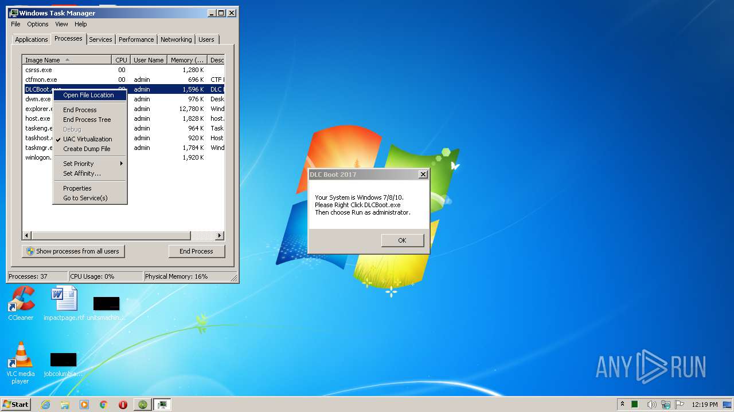
Task: Switch to the Users tab
Action: tap(206, 39)
